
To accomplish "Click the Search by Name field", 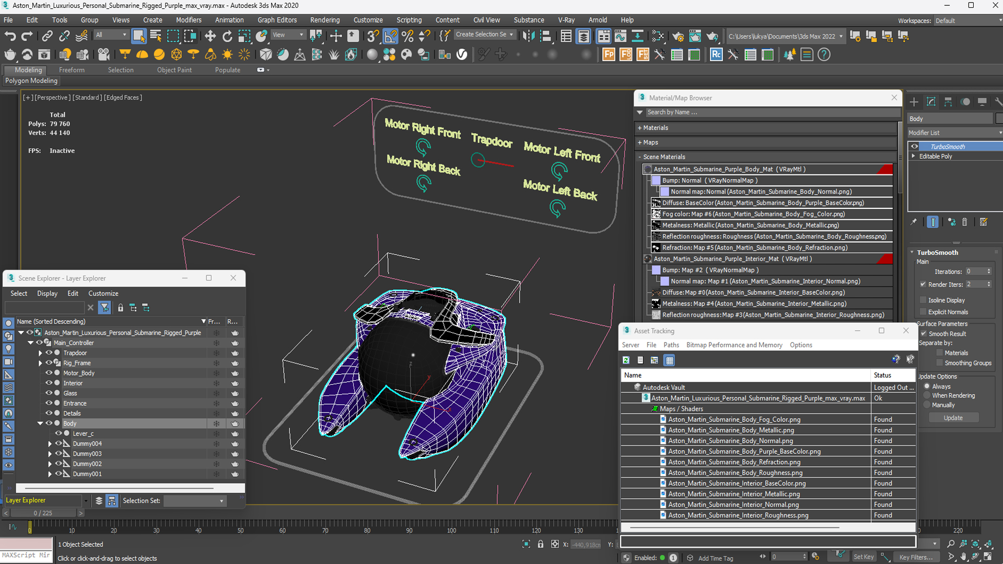I will (772, 112).
